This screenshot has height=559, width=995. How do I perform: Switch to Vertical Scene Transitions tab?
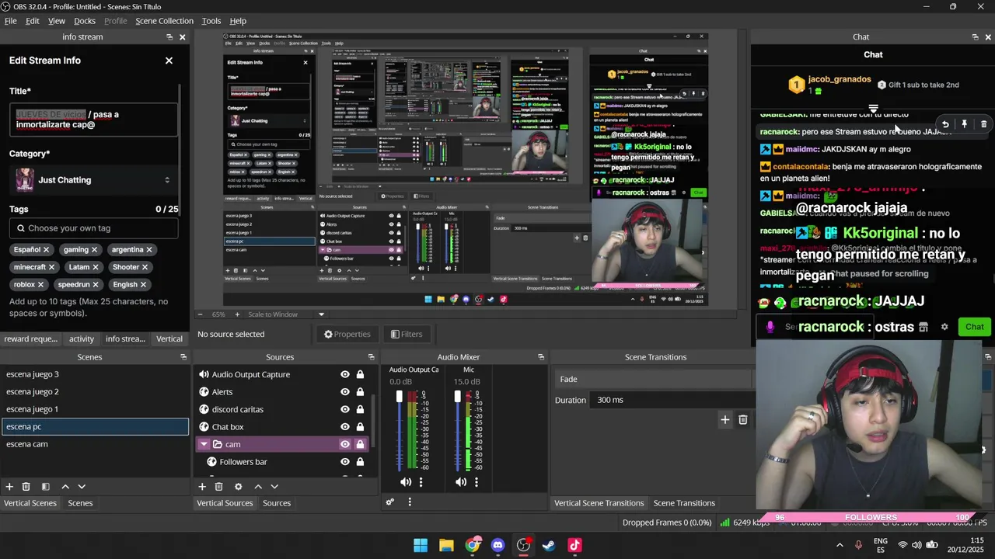pos(599,503)
